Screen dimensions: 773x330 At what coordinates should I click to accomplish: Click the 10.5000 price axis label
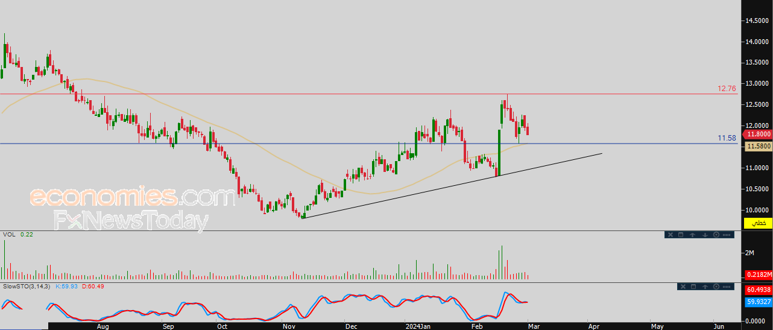coord(757,189)
